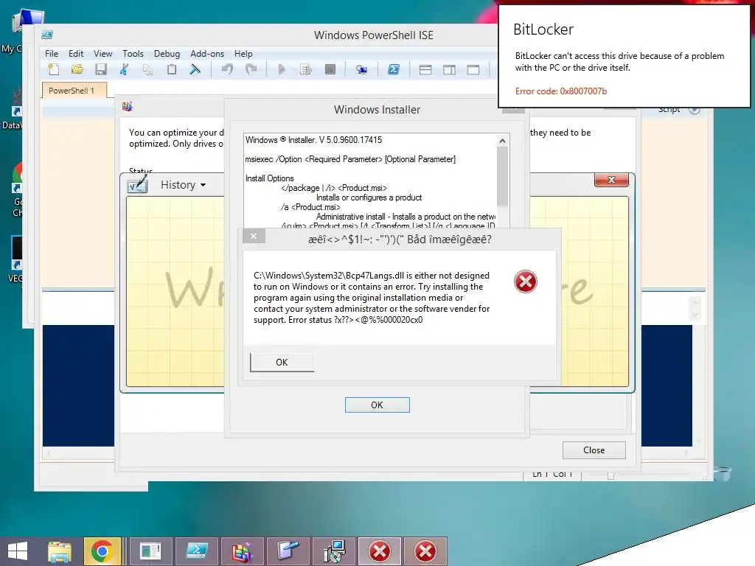Click OK in the Bad Image error dialog
This screenshot has height=566, width=755.
point(282,362)
